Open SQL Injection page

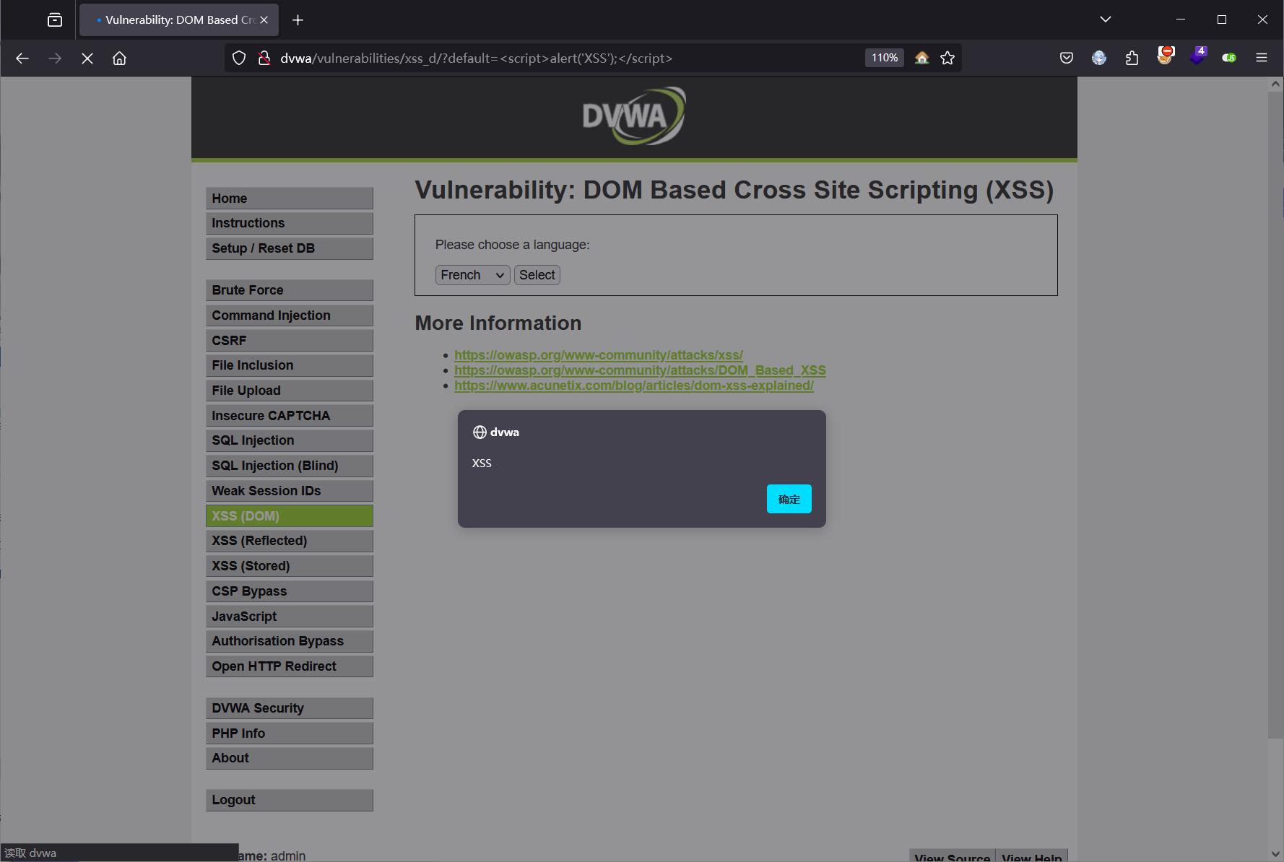click(x=290, y=440)
